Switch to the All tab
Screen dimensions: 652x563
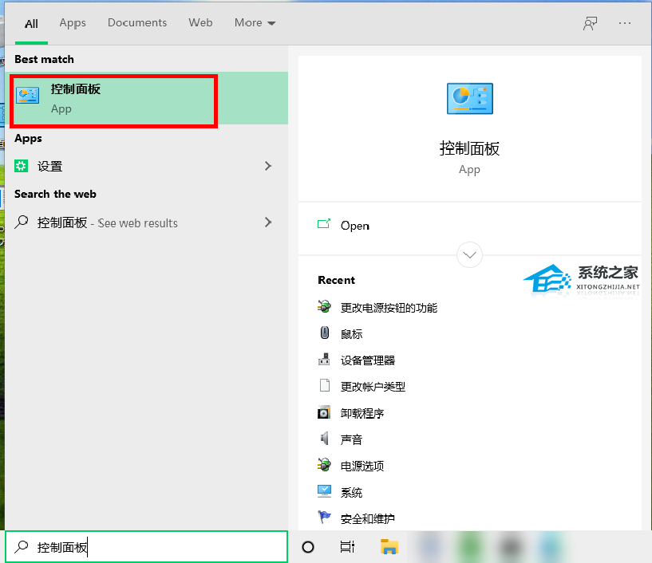coord(31,24)
